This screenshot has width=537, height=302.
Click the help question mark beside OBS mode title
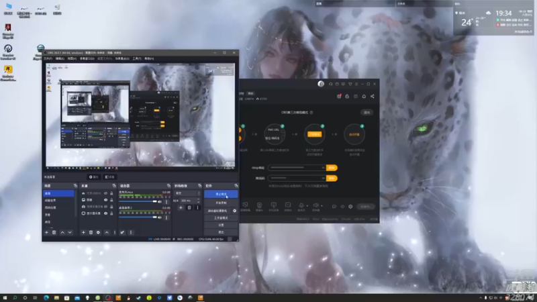(x=311, y=112)
